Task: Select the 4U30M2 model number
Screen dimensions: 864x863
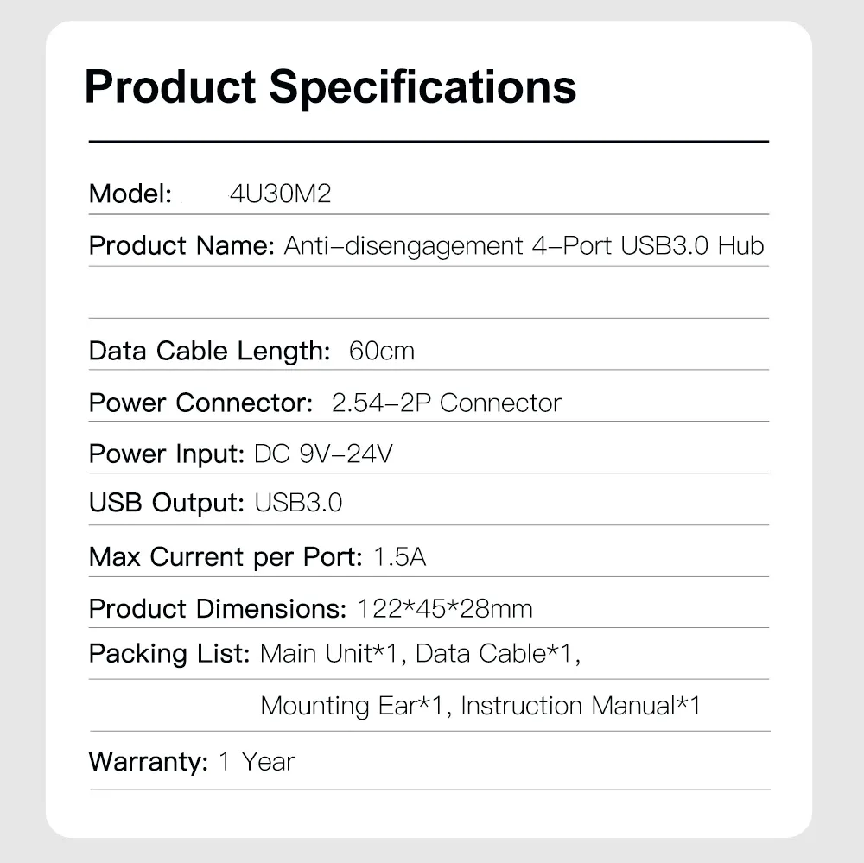Action: [280, 194]
